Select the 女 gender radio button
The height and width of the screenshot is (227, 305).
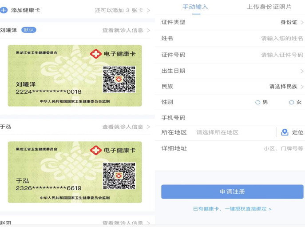[291, 103]
